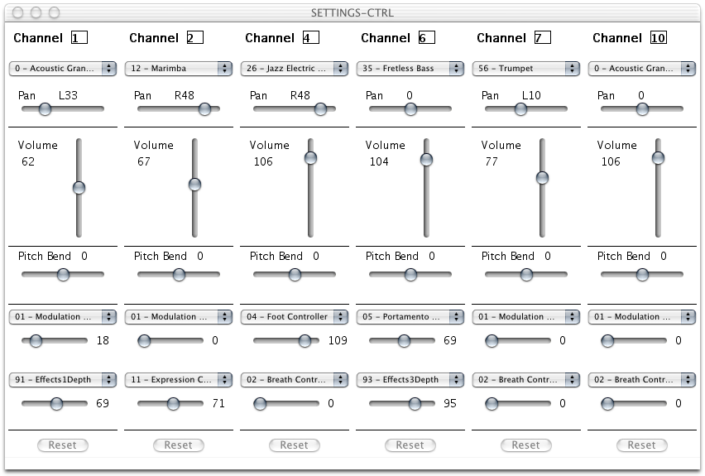
Task: Click Channel 1 pan slider knob at L33
Action: point(45,109)
